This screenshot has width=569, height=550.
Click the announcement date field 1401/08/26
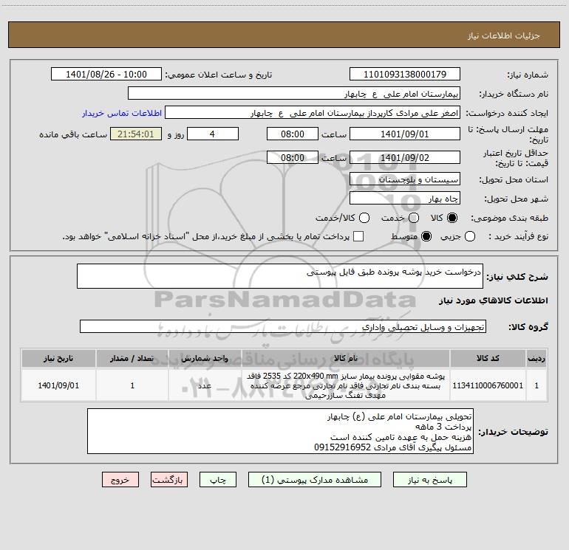pos(106,75)
